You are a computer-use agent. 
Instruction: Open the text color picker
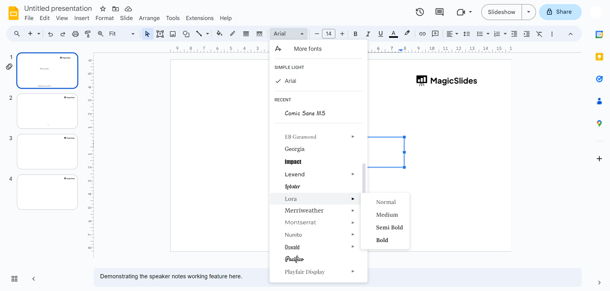(x=393, y=34)
